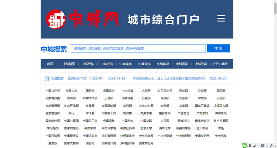Image resolution: width=277 pixels, height=148 pixels.
Task: Click the IME user avatar icon
Action: coord(267,145)
